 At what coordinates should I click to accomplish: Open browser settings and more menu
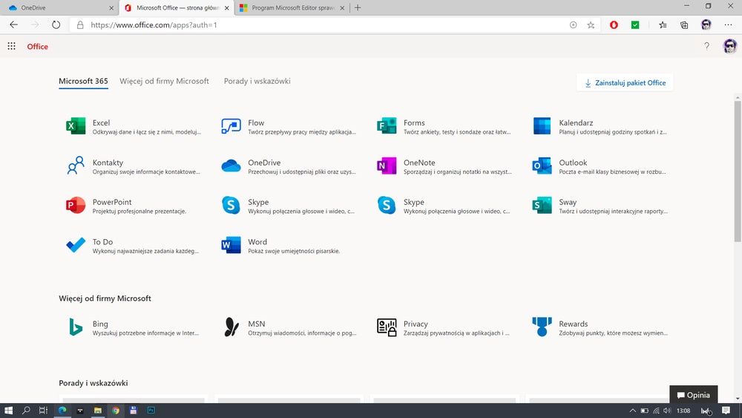(x=729, y=25)
